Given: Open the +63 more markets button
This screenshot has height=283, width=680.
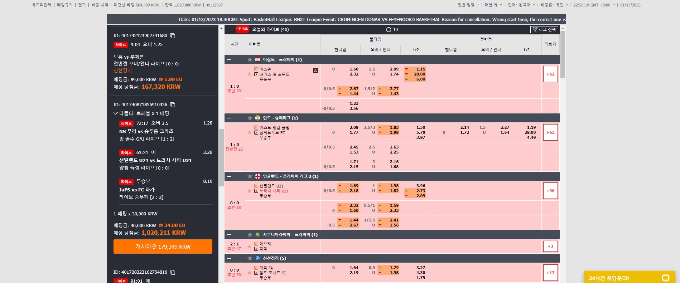Looking at the screenshot, I should coord(550,132).
